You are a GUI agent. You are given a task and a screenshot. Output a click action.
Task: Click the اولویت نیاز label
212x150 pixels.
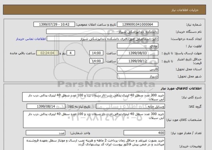pos(194,46)
